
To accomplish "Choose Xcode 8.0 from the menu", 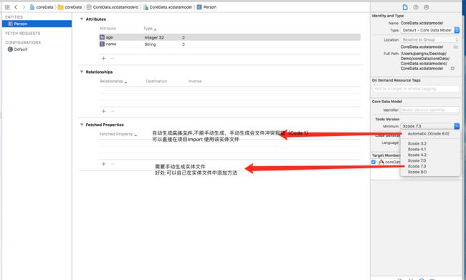I will pos(417,172).
